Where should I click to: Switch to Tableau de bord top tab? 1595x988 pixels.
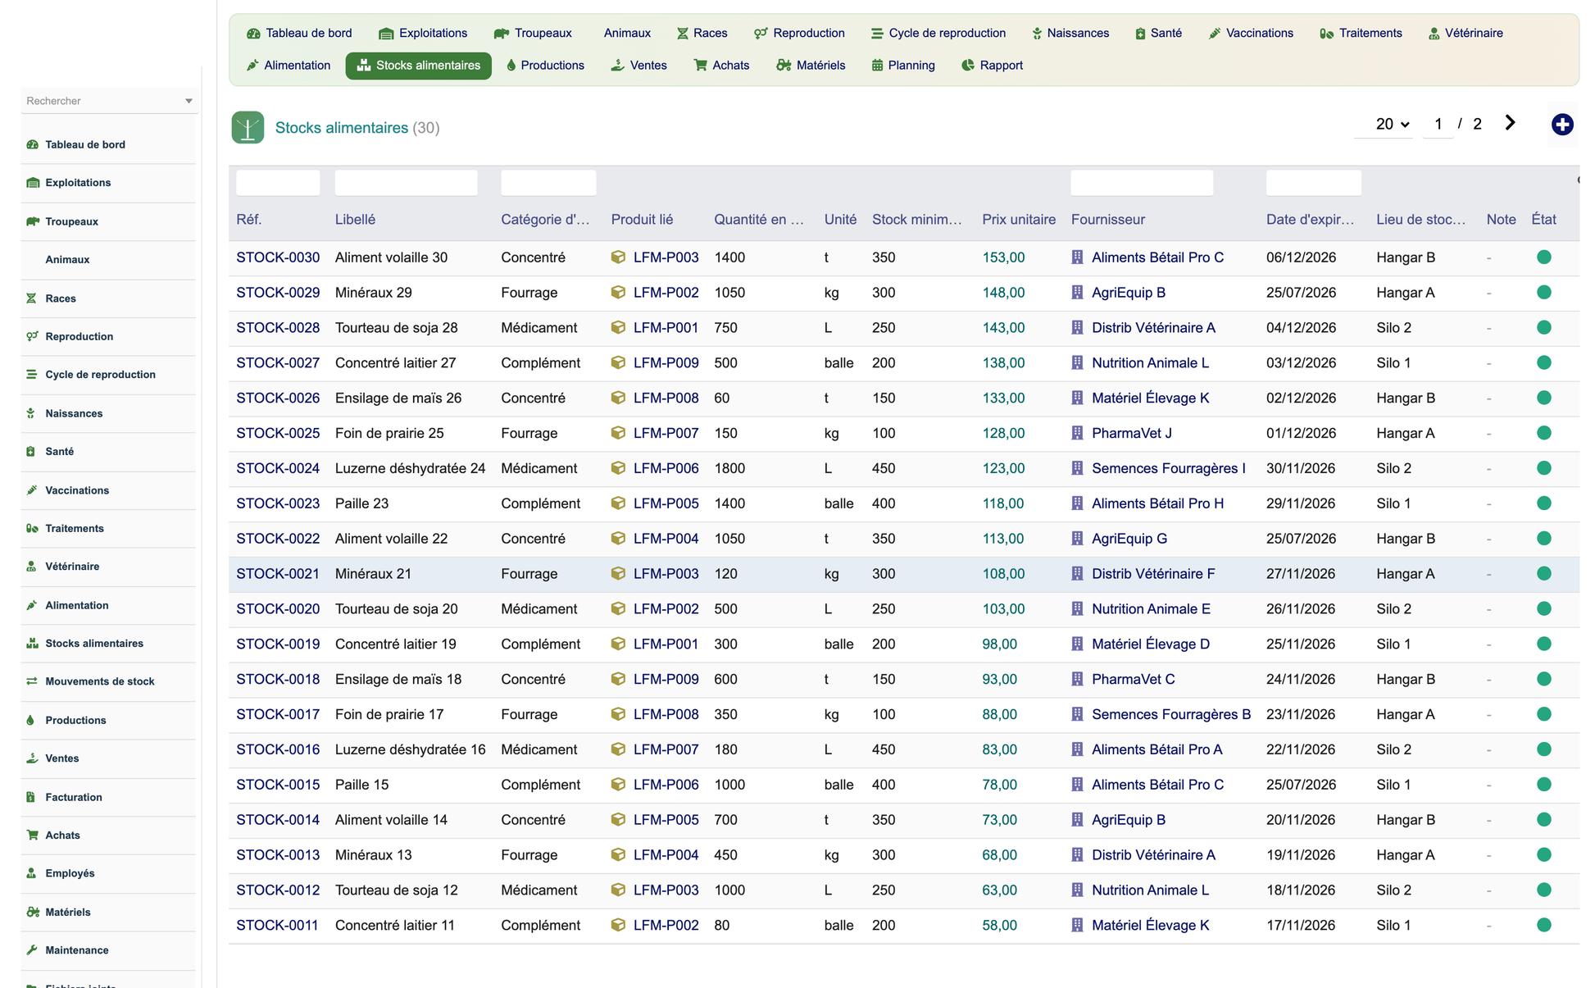click(x=299, y=34)
